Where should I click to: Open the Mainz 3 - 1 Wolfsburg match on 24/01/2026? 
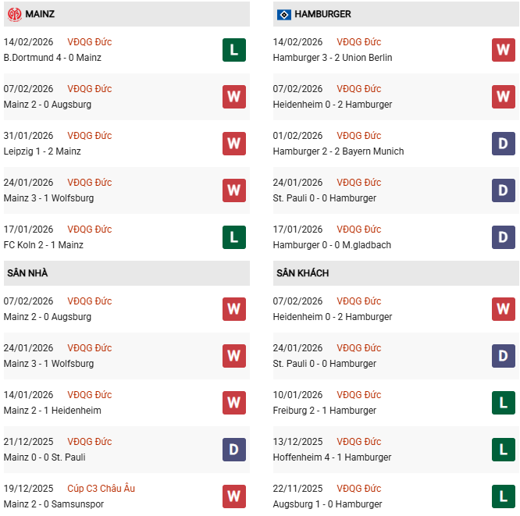[48, 364]
